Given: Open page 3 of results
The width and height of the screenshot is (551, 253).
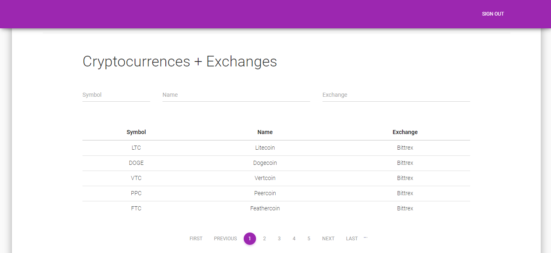Looking at the screenshot, I should pos(279,239).
